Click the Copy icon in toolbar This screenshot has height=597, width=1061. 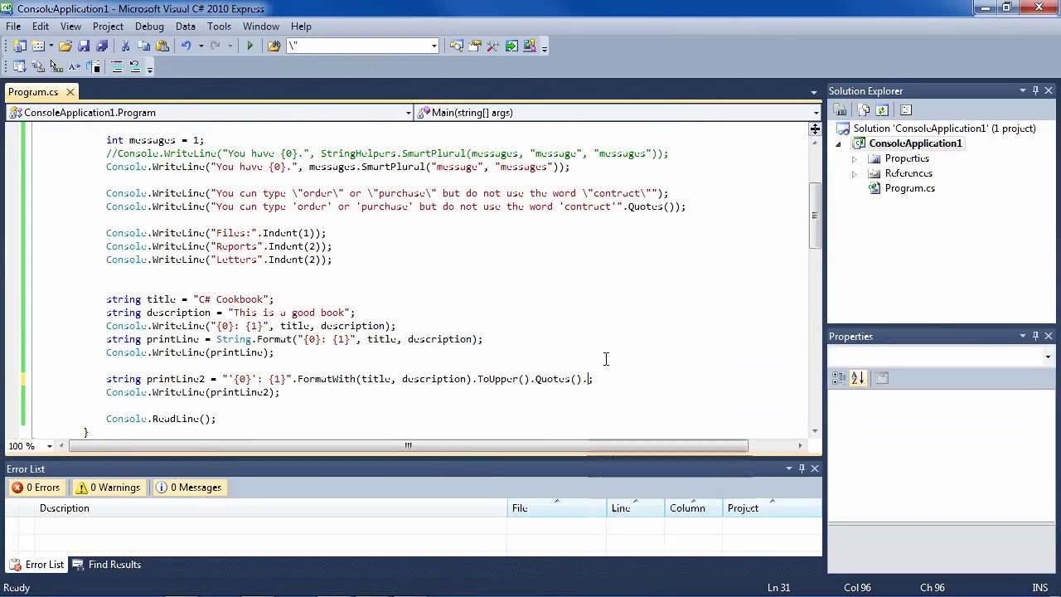click(x=143, y=46)
